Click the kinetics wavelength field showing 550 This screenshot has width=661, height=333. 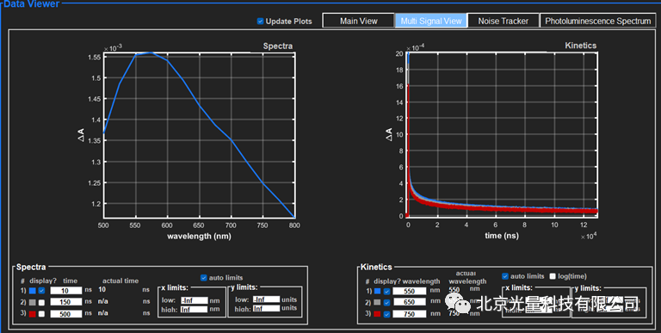pyautogui.click(x=410, y=291)
